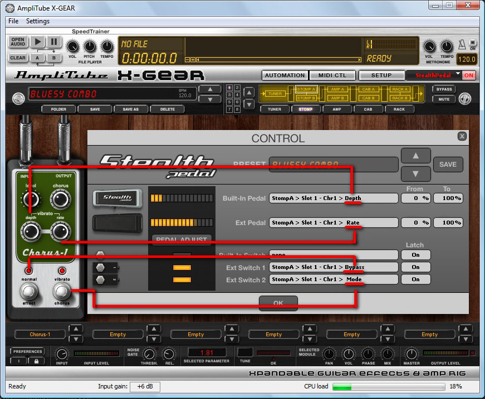Open the Ext Switch 1 assignment dropdown
This screenshot has height=399, width=485.
click(334, 267)
